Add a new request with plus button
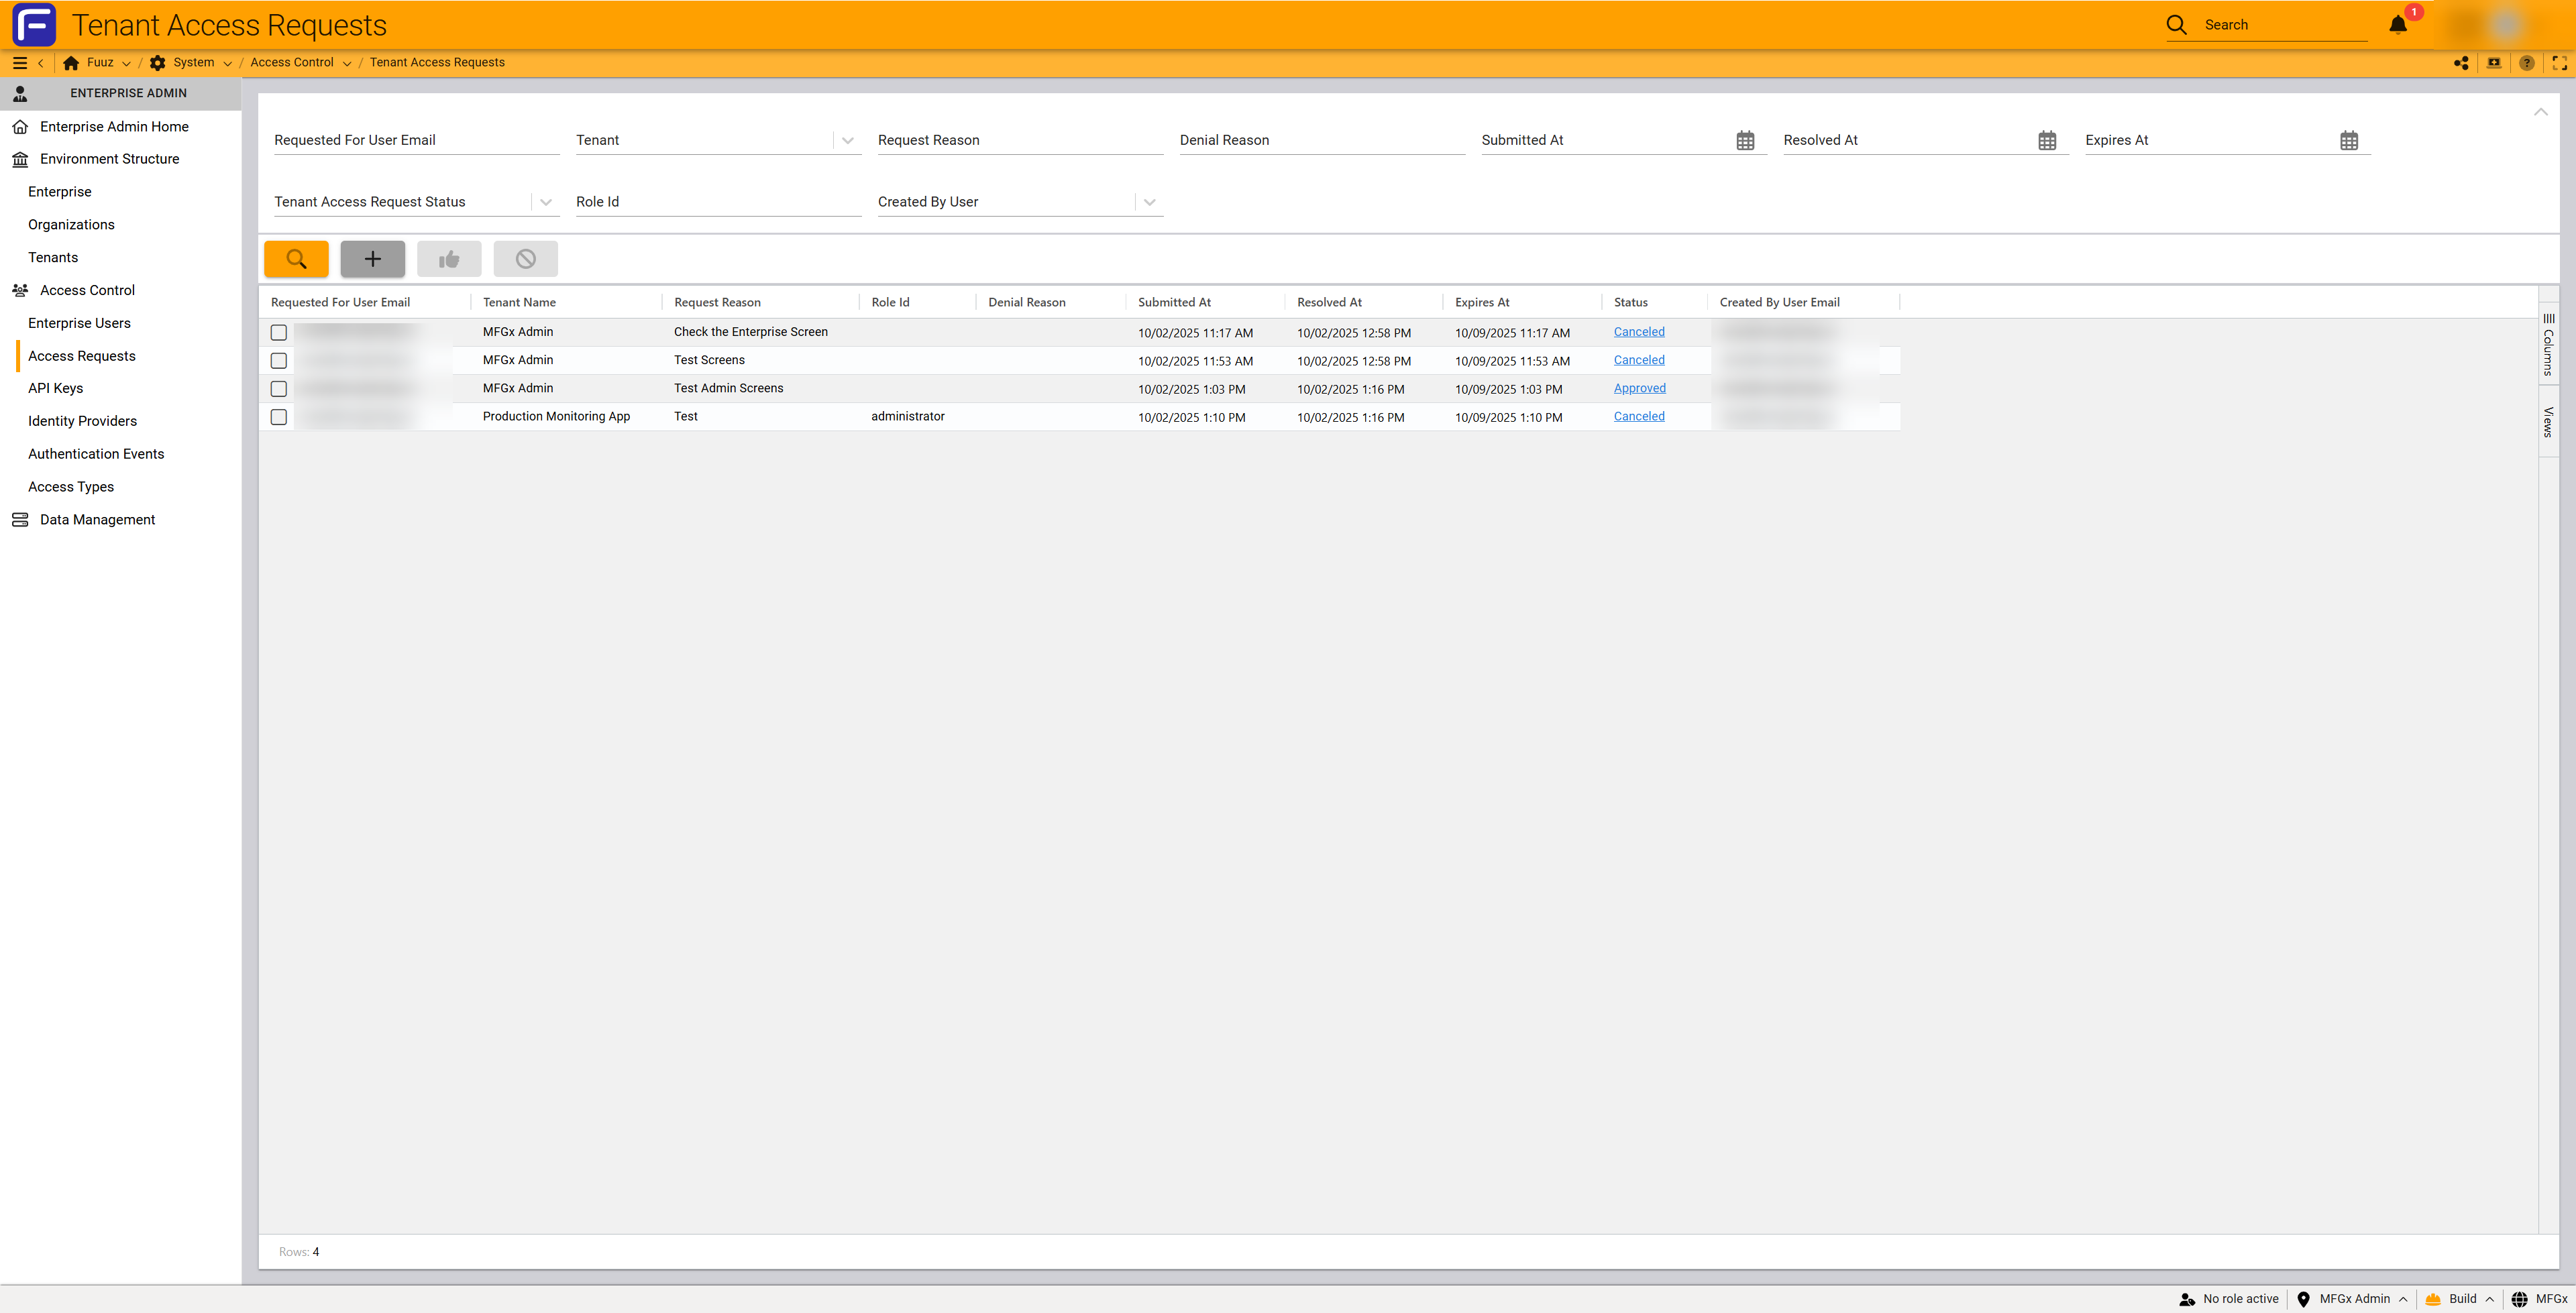2576x1313 pixels. pyautogui.click(x=372, y=259)
